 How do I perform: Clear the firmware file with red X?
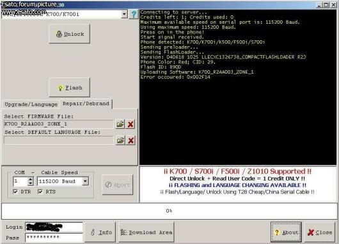(130, 124)
